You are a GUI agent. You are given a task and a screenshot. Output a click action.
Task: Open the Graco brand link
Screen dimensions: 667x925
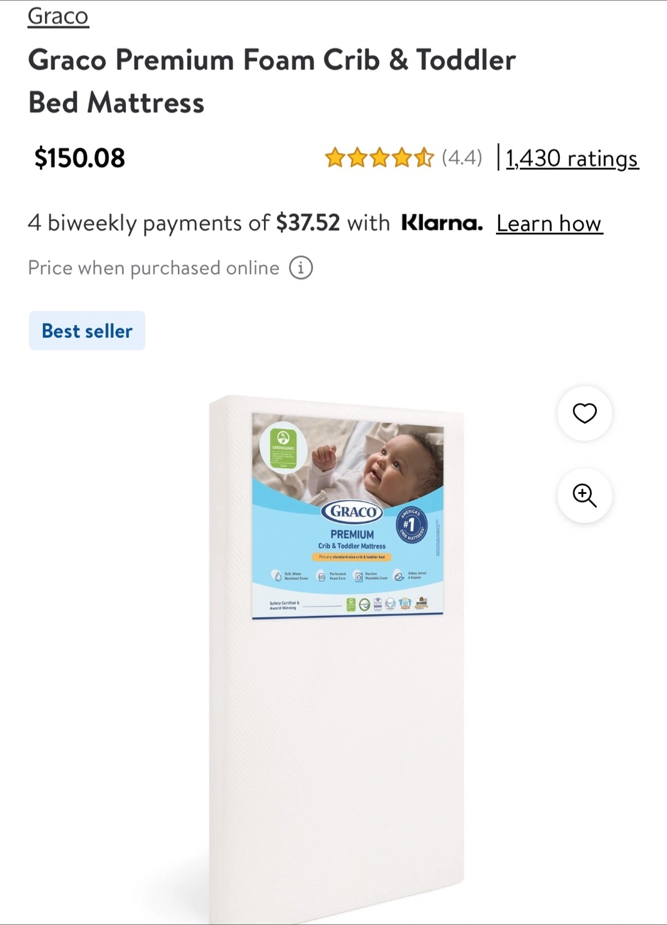(x=58, y=16)
